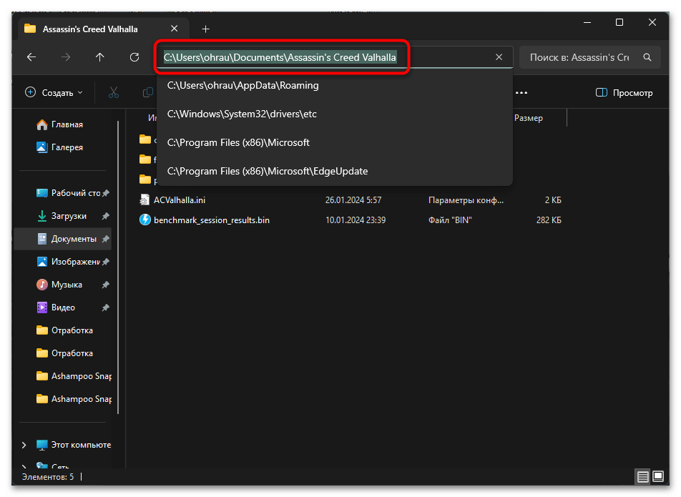Refresh the current folder view
681x497 pixels.
[134, 57]
